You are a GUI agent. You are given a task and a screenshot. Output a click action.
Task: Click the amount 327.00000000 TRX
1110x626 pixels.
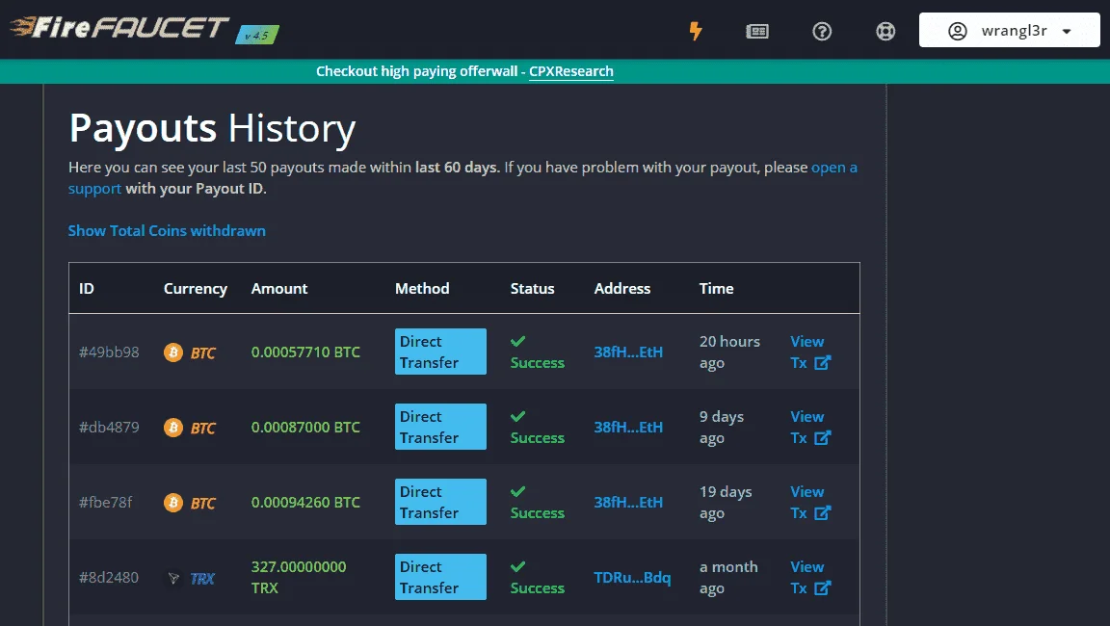click(299, 577)
